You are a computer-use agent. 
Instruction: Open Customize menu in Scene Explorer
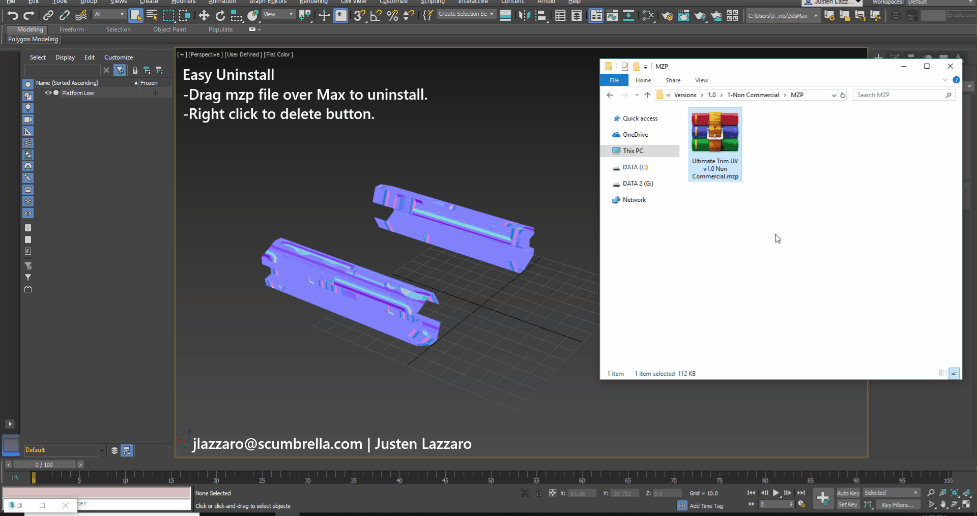click(119, 57)
